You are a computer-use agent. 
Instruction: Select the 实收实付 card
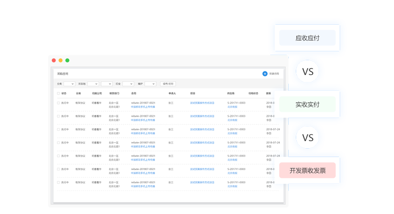click(x=307, y=104)
